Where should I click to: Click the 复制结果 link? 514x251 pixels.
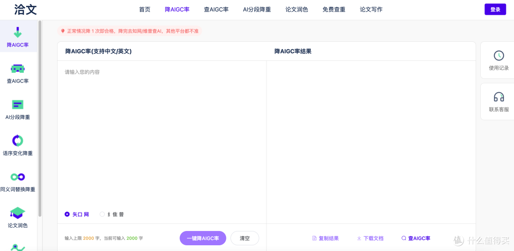tap(326, 238)
